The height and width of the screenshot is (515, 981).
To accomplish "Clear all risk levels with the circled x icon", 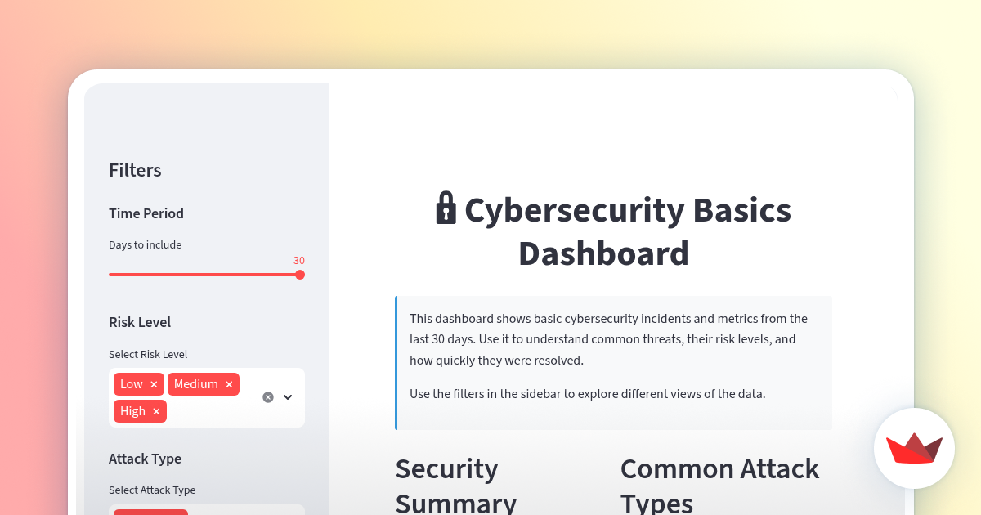I will 267,396.
